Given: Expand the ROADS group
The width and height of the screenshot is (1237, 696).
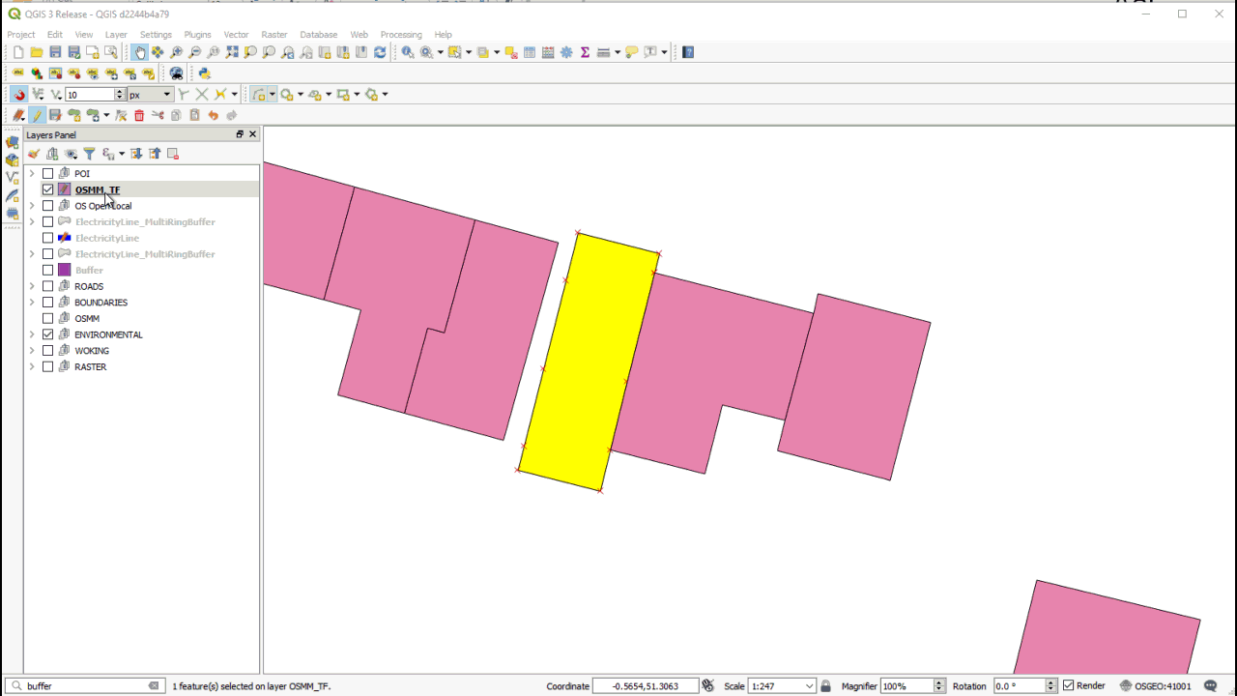Looking at the screenshot, I should pyautogui.click(x=32, y=286).
